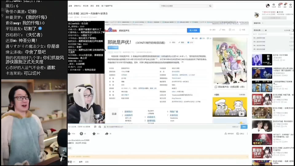295x166 pixels.
Task: Click the blue send danmaku button
Action: click(x=244, y=127)
